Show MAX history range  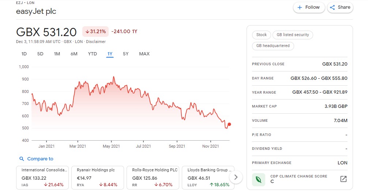144,54
